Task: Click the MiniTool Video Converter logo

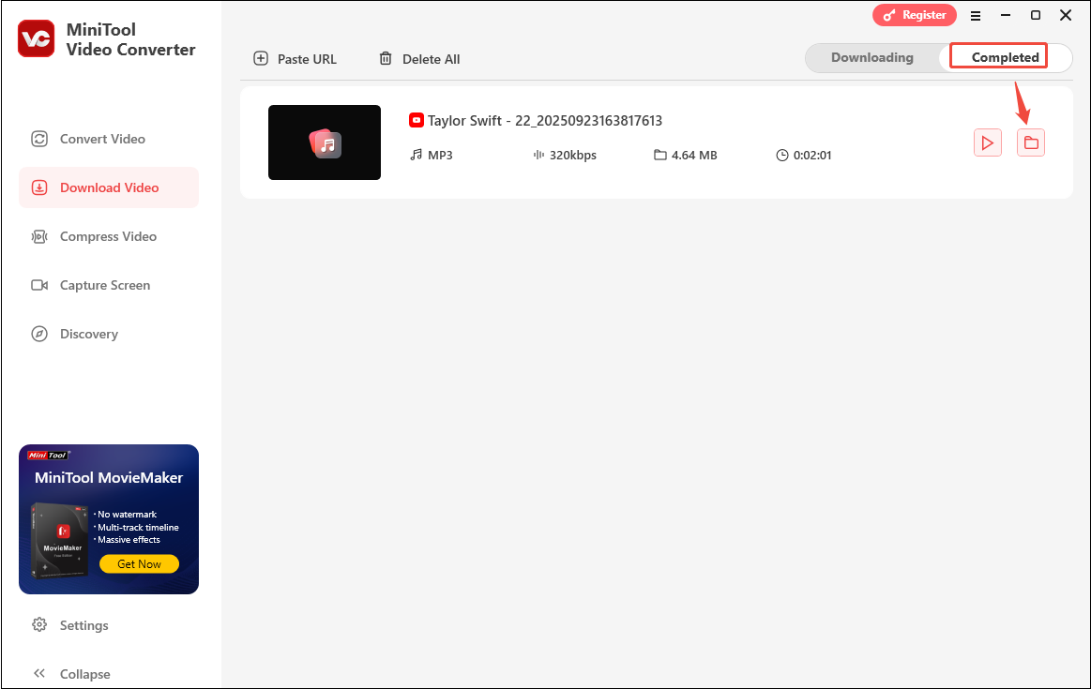Action: click(37, 39)
